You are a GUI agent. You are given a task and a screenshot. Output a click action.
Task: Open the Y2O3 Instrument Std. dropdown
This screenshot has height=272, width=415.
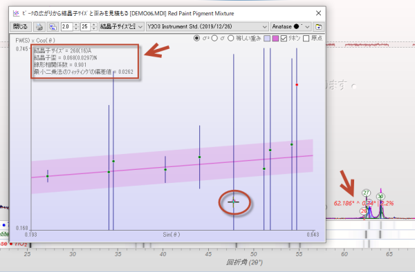[207, 27]
